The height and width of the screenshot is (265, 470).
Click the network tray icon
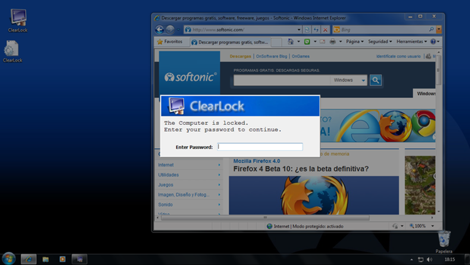click(421, 259)
